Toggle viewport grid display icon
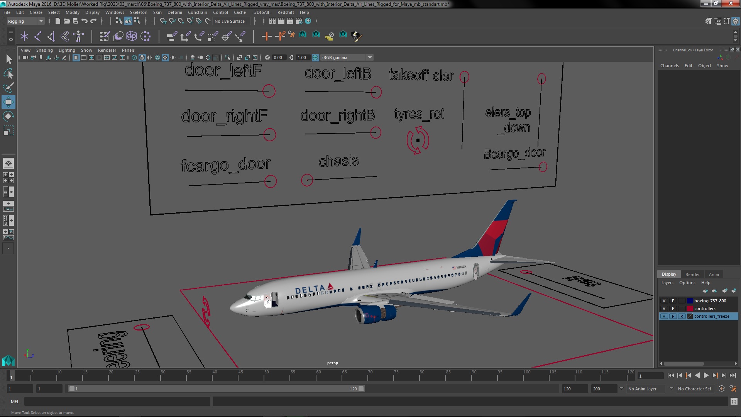This screenshot has width=741, height=417. pyautogui.click(x=76, y=58)
